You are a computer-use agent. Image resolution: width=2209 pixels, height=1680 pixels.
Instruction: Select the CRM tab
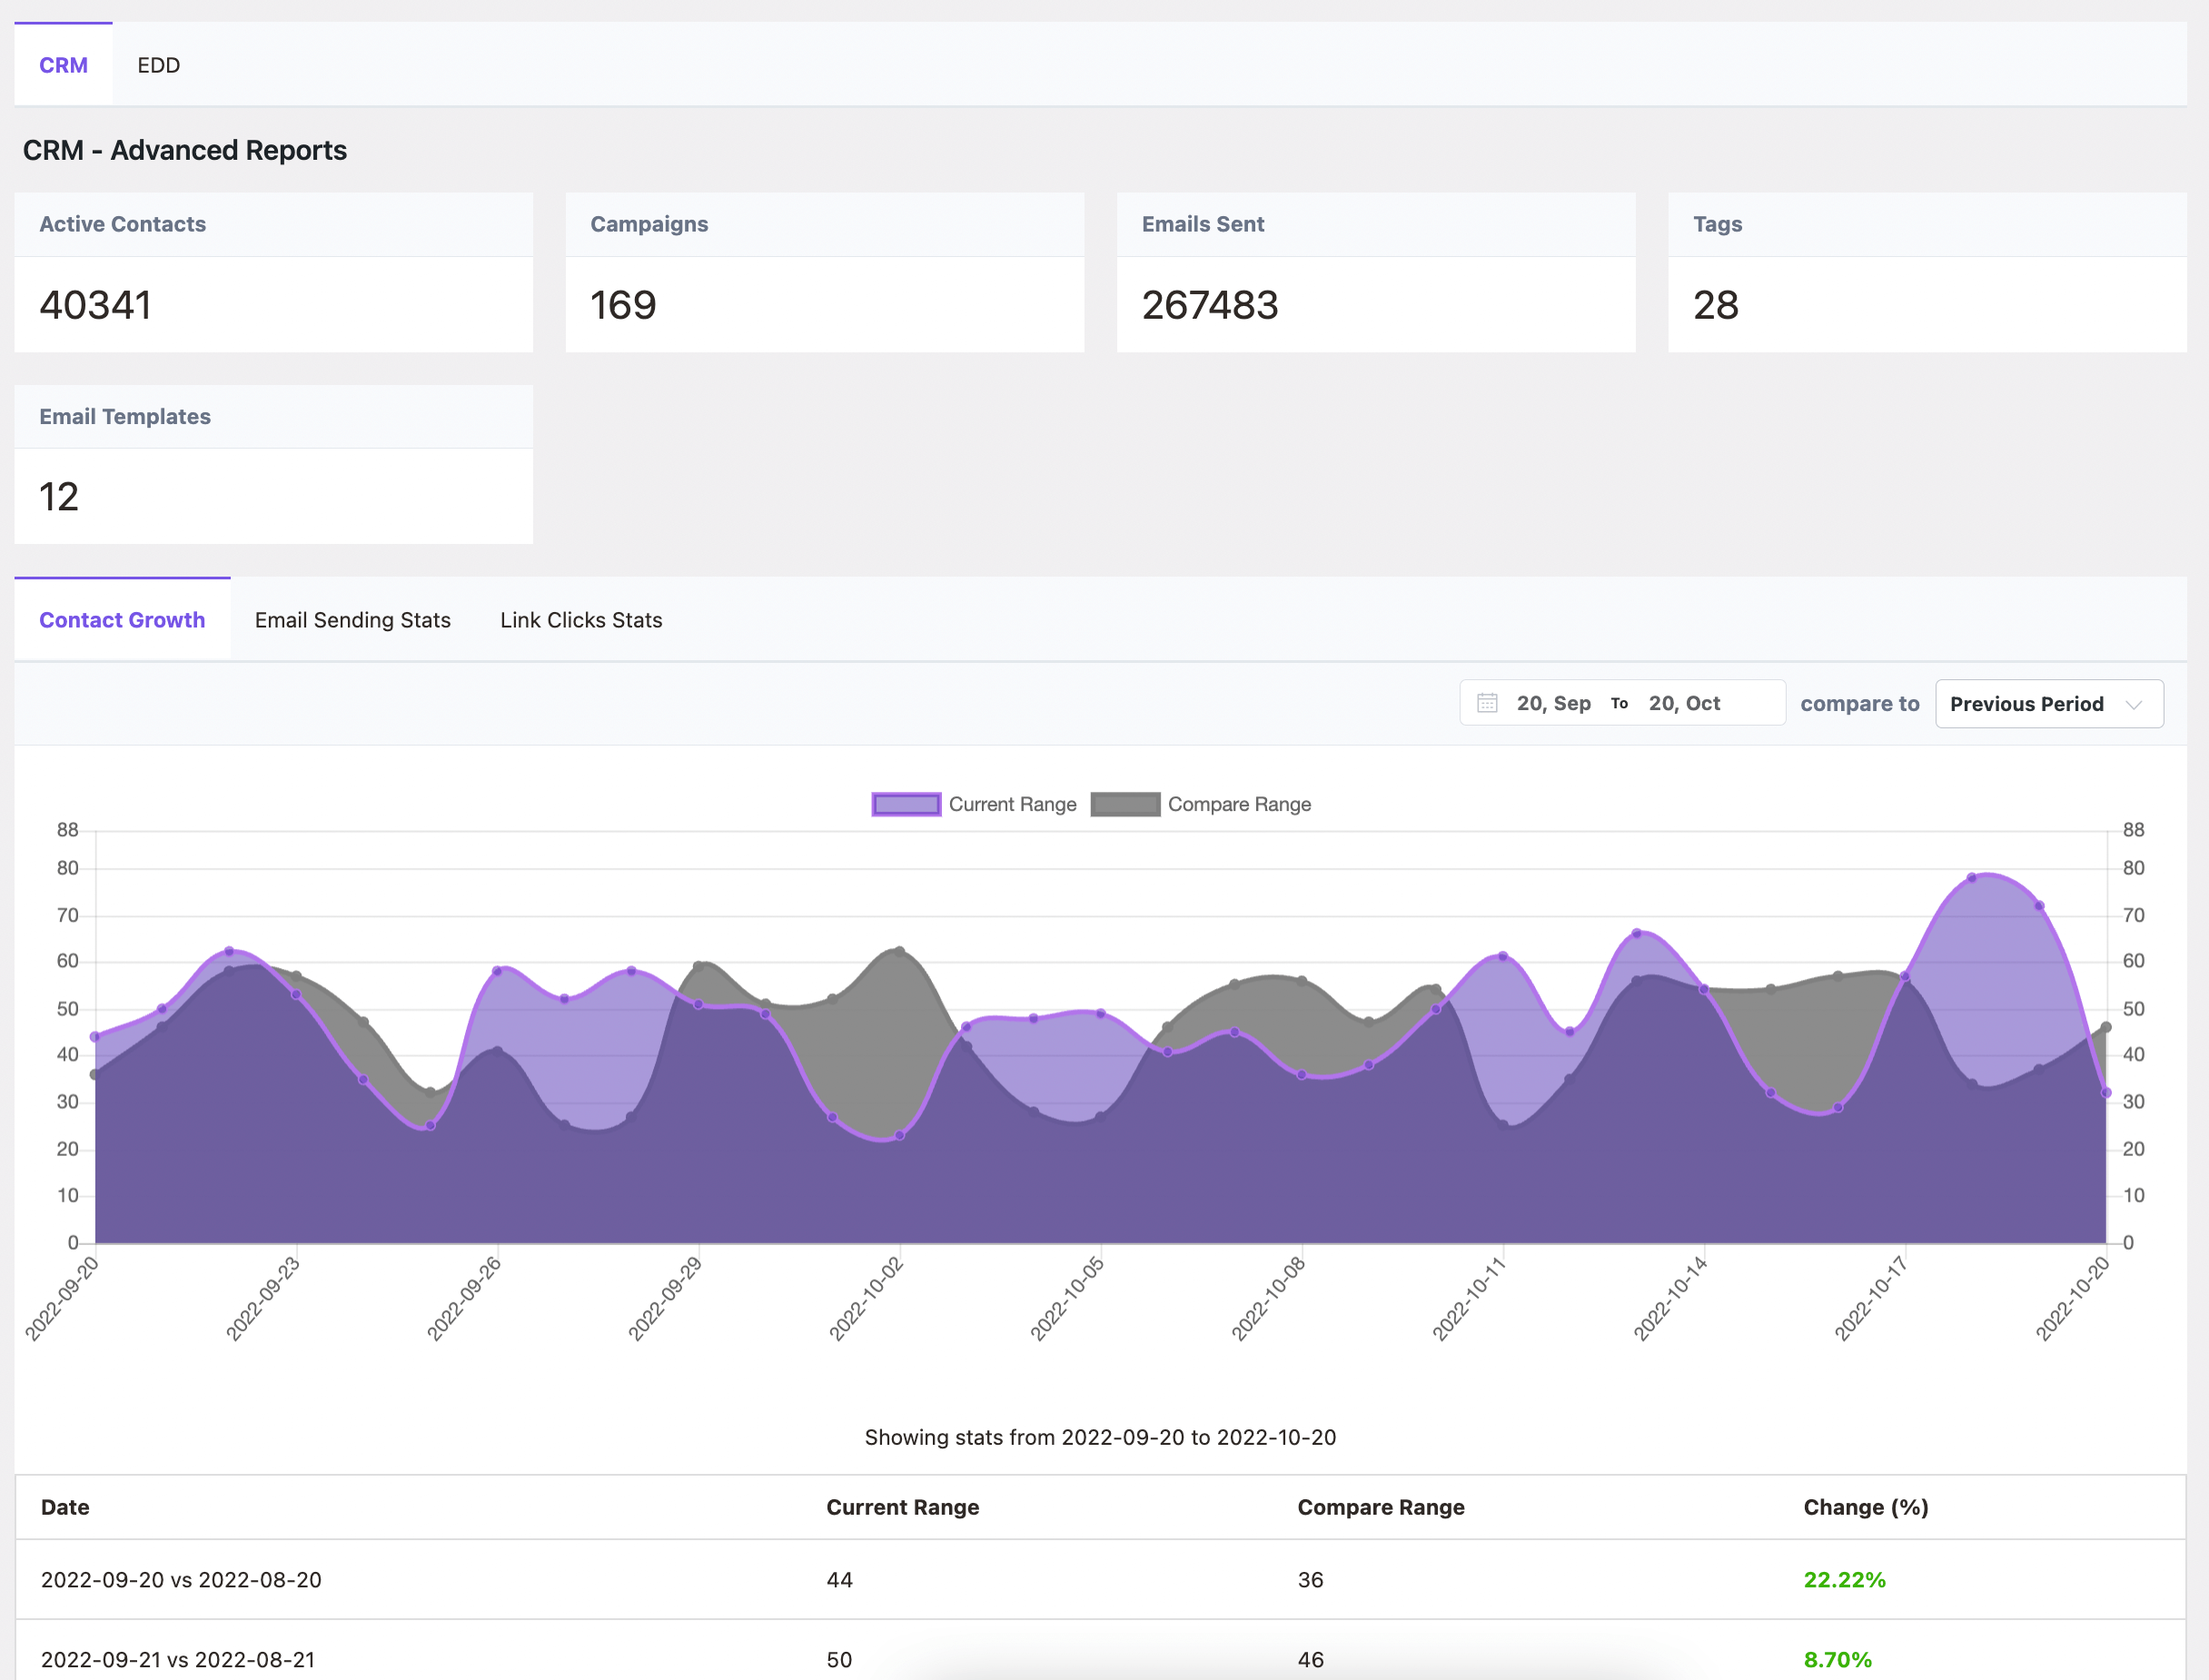pos(63,65)
